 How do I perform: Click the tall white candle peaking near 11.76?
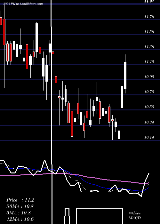[37, 37]
